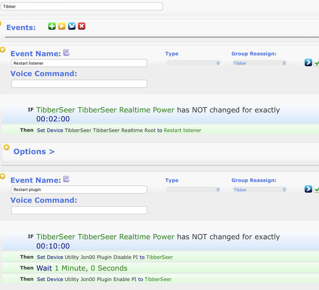Click the Tibber search field at top

pos(82,7)
